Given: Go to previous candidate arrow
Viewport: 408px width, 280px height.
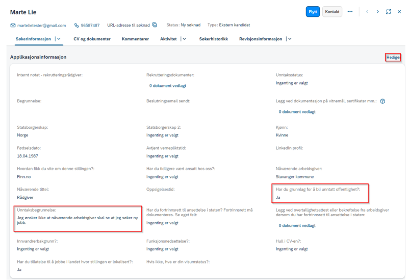Looking at the screenshot, I should pyautogui.click(x=367, y=12).
